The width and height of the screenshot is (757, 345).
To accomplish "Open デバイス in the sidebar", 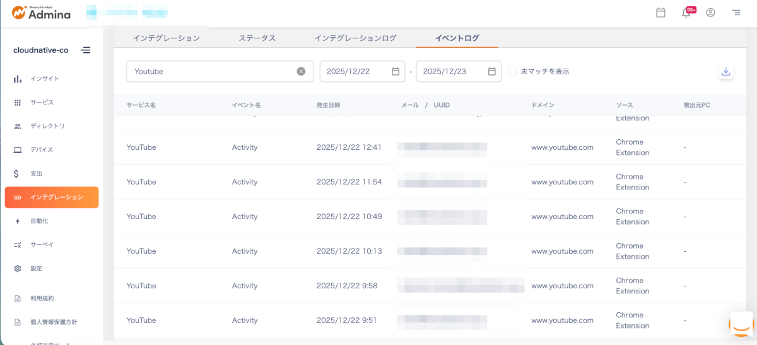I will click(x=42, y=150).
